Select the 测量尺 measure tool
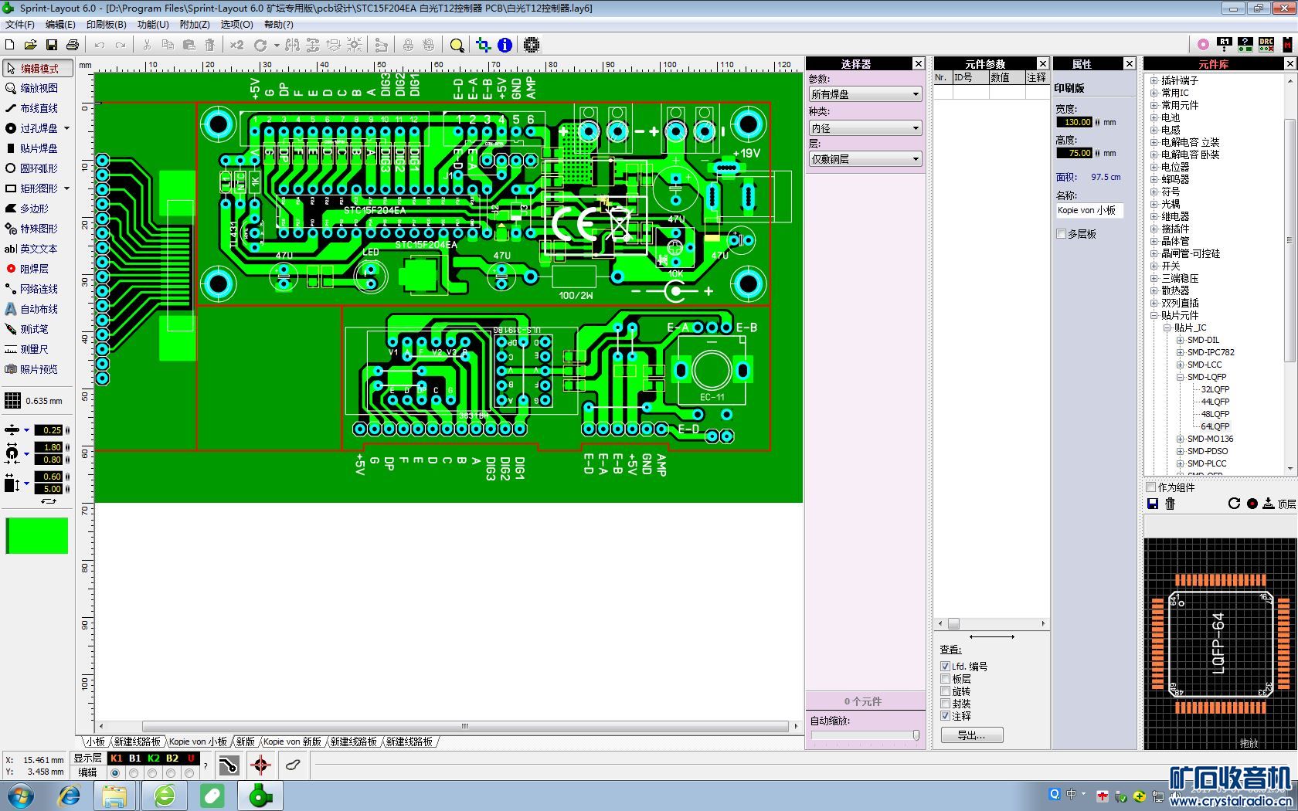 pos(38,349)
